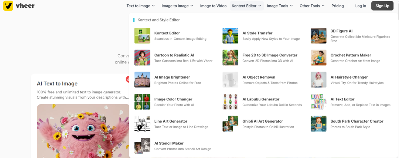Image resolution: width=399 pixels, height=158 pixels.
Task: Expand the Text to Image dropdown
Action: click(x=141, y=6)
